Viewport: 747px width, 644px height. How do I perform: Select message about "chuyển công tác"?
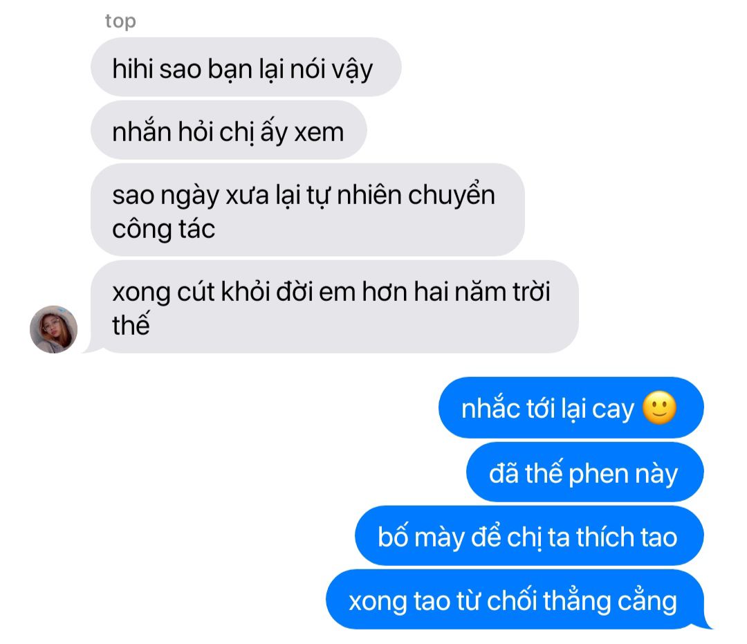point(308,210)
